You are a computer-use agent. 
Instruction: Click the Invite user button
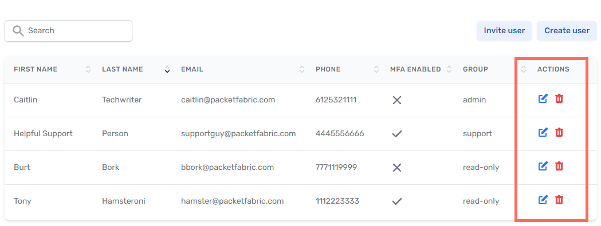504,31
